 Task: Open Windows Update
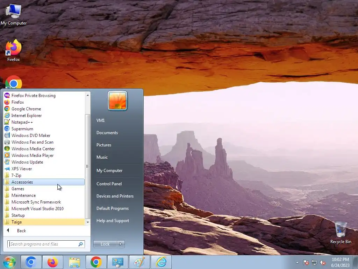44,162
